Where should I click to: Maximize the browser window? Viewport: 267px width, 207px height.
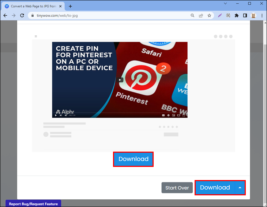tap(249, 3)
